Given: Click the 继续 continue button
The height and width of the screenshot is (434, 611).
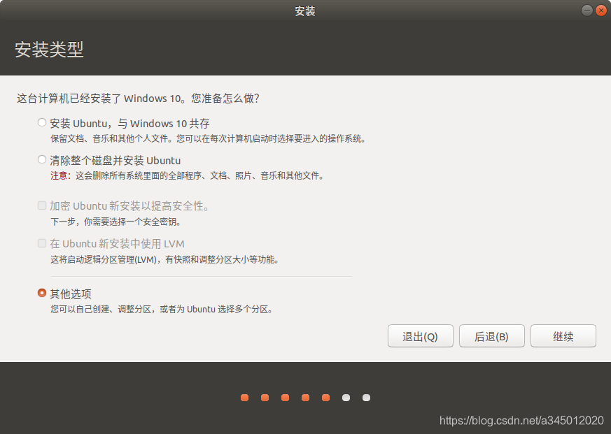Looking at the screenshot, I should 563,336.
